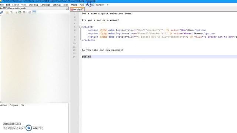Image resolution: width=237 pixels, height=133 pixels.
Task: Open the Search menu
Action: [x=16, y=5]
